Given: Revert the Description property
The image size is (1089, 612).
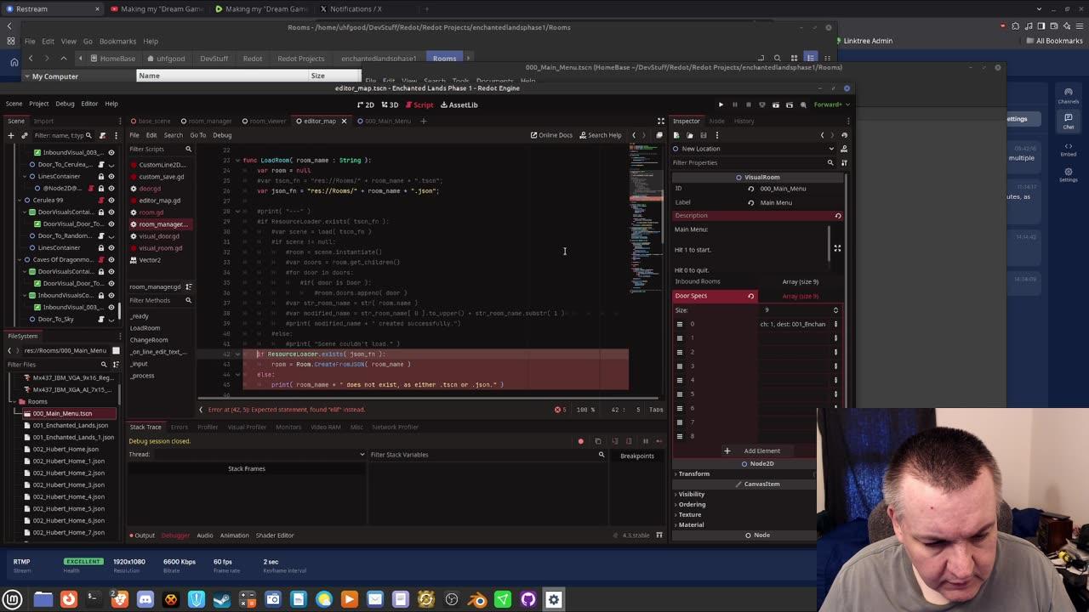Looking at the screenshot, I should click(838, 216).
